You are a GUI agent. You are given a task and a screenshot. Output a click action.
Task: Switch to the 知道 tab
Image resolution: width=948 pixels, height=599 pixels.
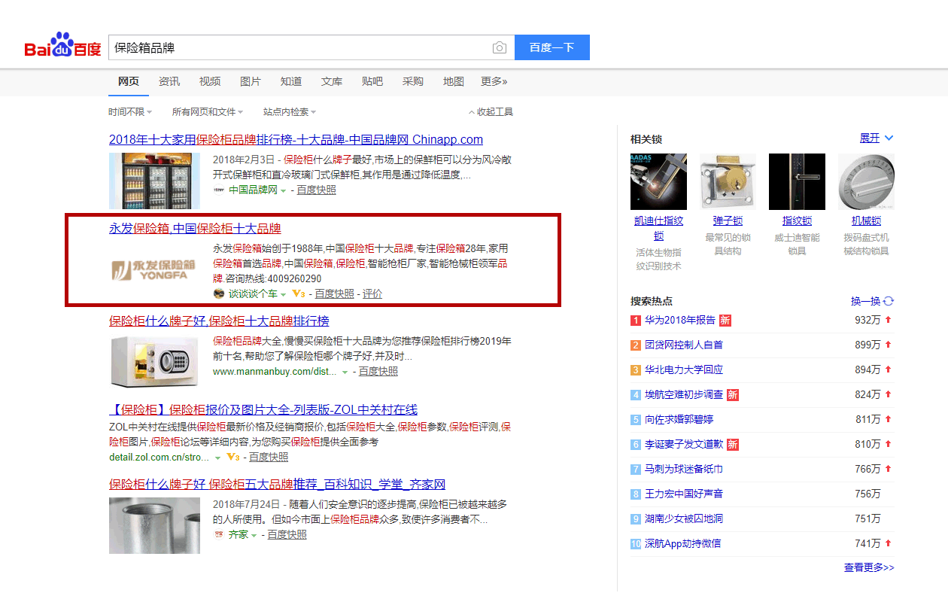click(290, 81)
